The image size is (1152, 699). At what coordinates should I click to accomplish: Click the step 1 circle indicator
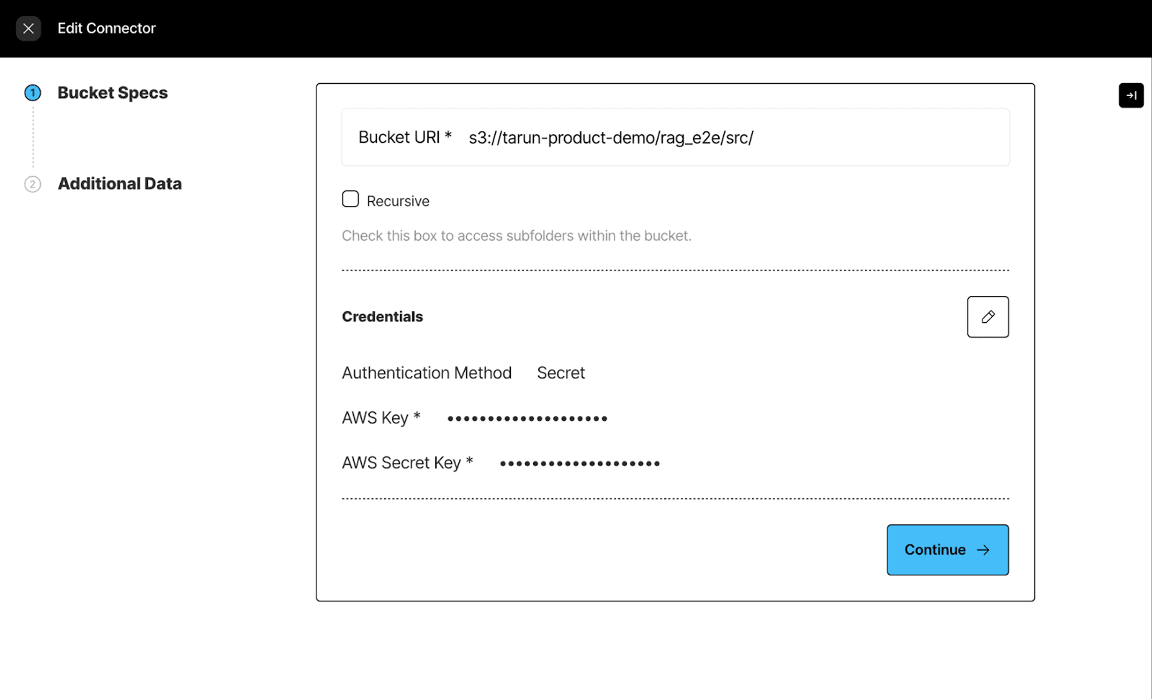(33, 93)
